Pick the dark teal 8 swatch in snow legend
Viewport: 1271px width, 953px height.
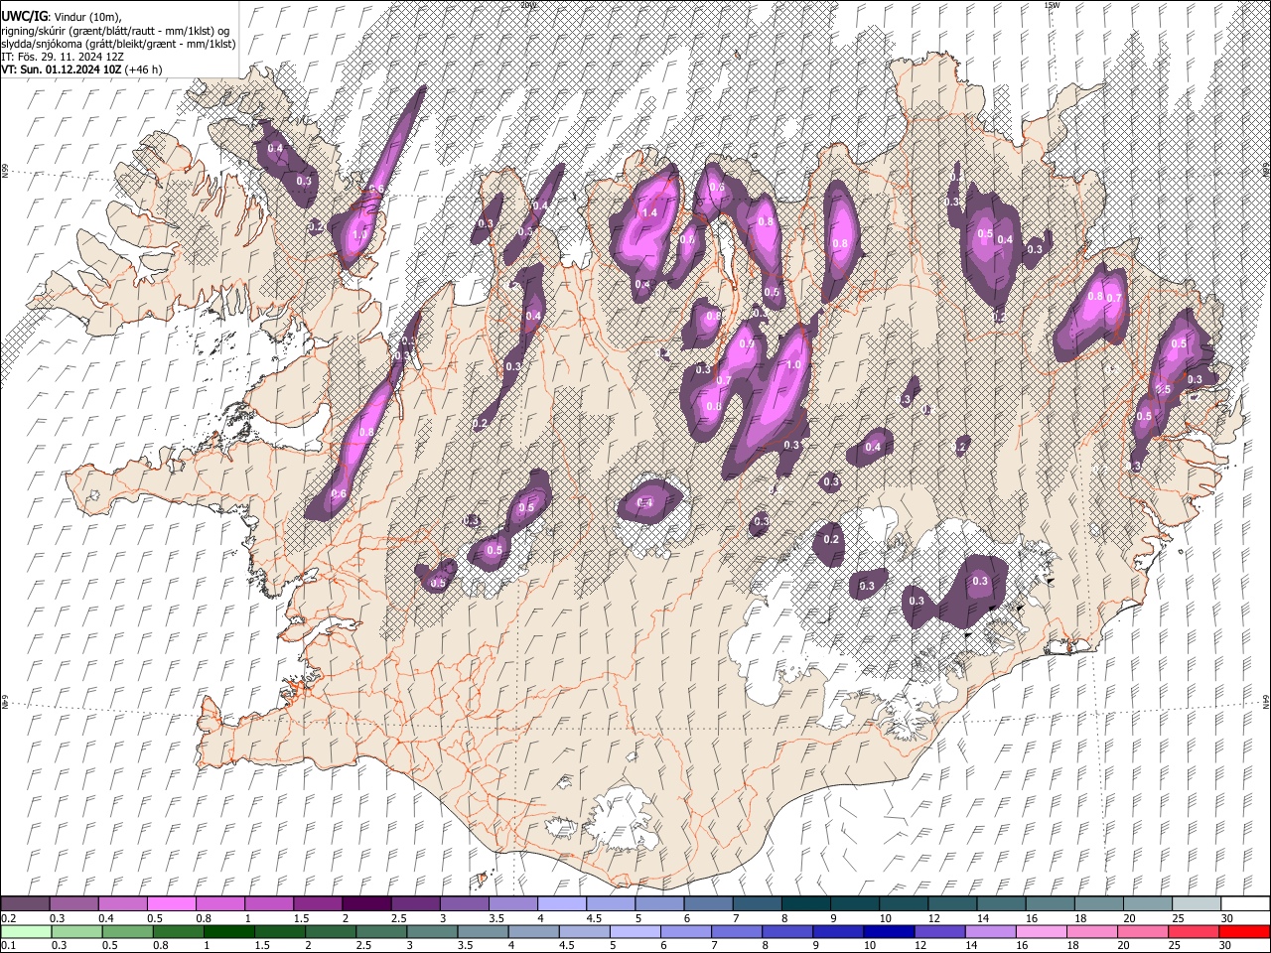(806, 904)
